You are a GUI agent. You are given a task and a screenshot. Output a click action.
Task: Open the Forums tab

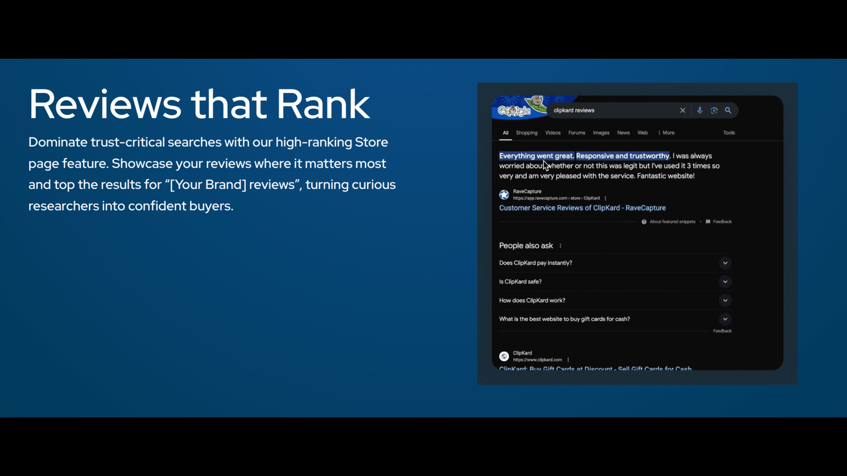click(x=577, y=133)
